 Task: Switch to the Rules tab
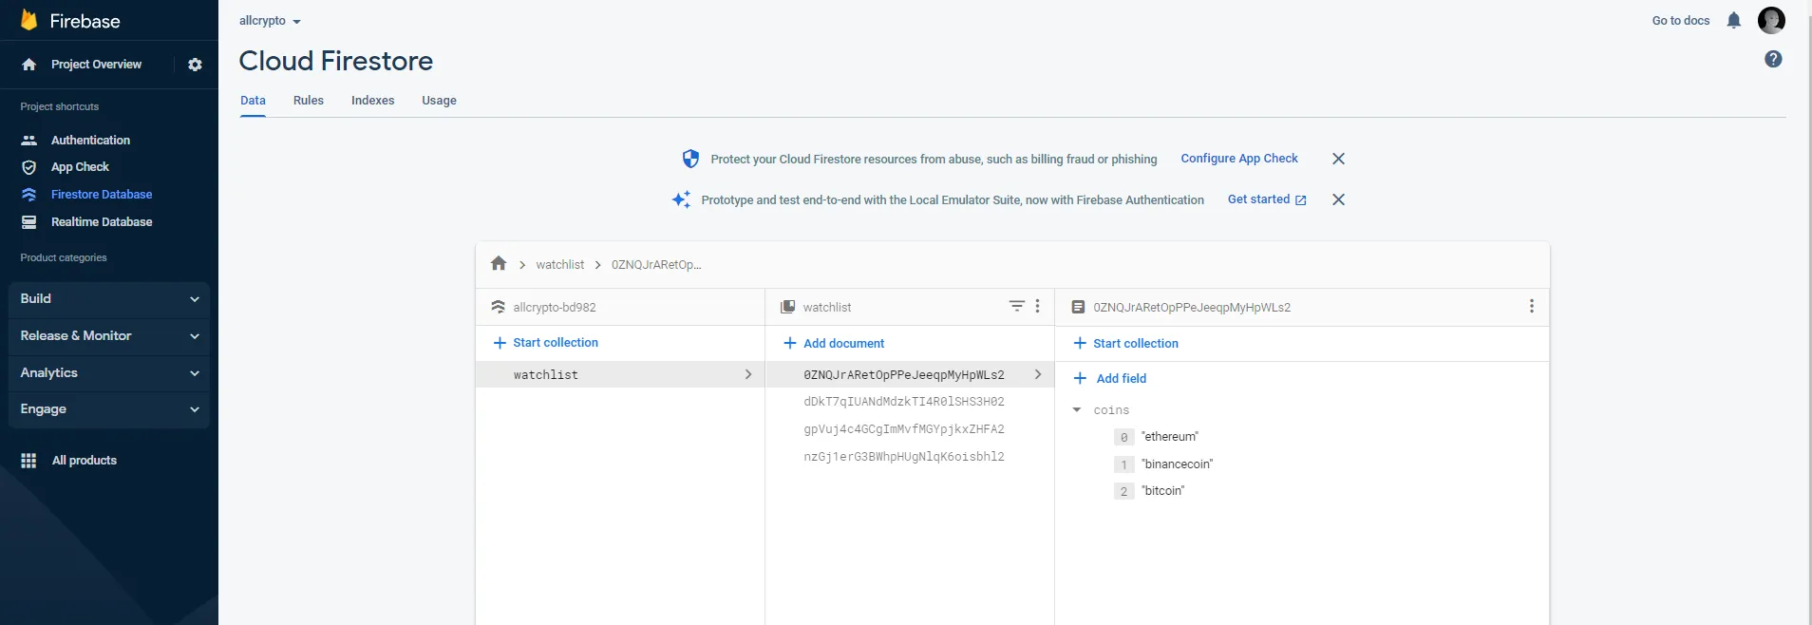308,101
